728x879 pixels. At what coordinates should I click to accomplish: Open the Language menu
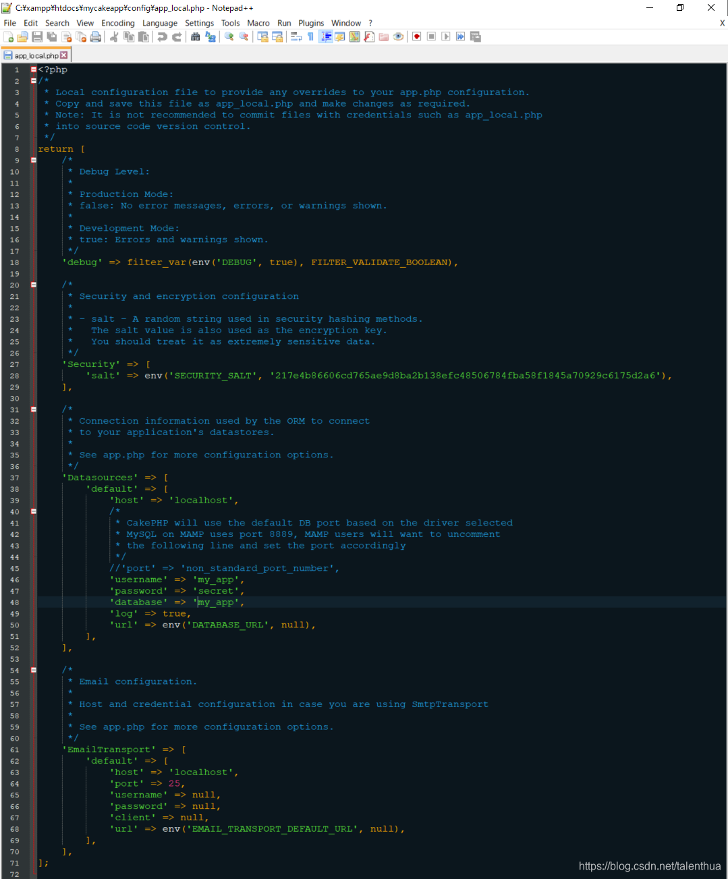(160, 23)
